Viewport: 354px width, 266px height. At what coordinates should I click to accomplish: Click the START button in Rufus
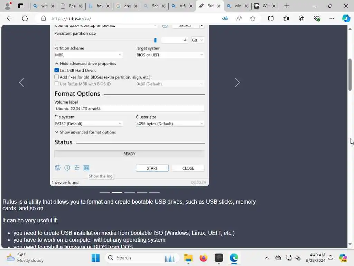click(152, 168)
